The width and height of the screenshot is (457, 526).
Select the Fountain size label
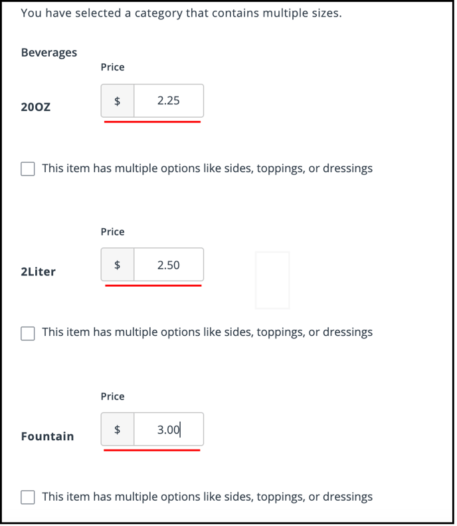pos(48,437)
